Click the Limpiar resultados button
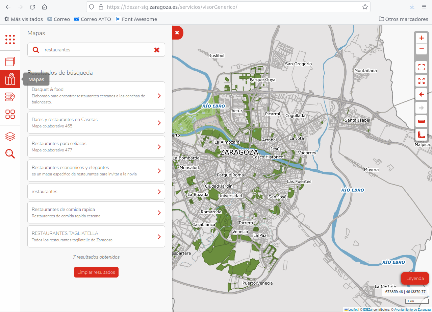 point(96,272)
